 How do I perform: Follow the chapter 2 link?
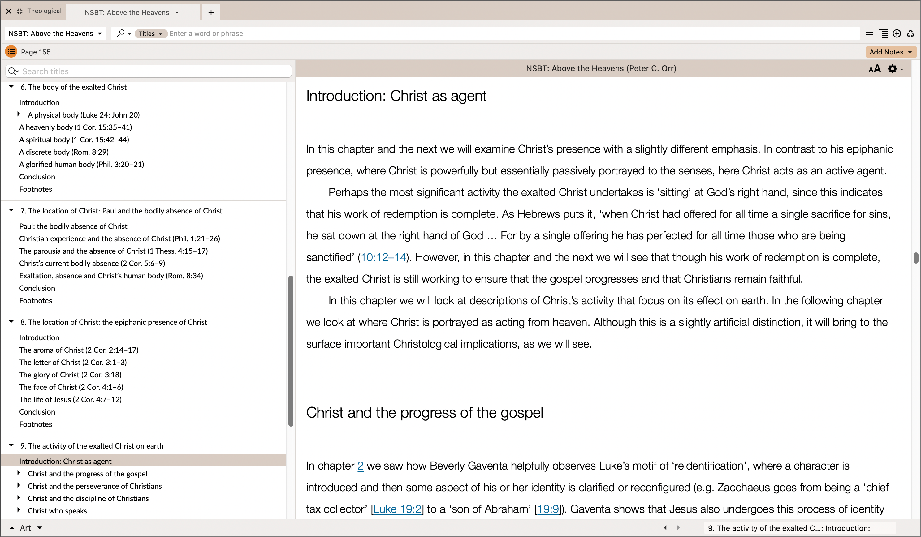point(360,466)
